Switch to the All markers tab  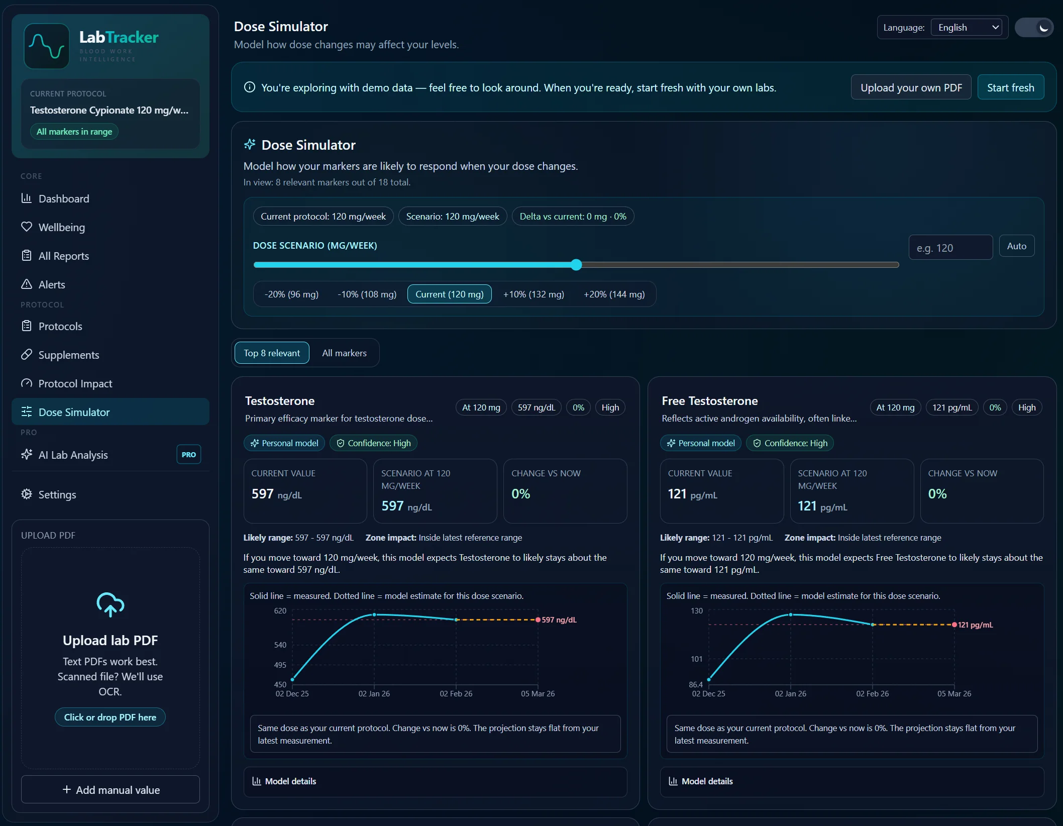tap(344, 353)
